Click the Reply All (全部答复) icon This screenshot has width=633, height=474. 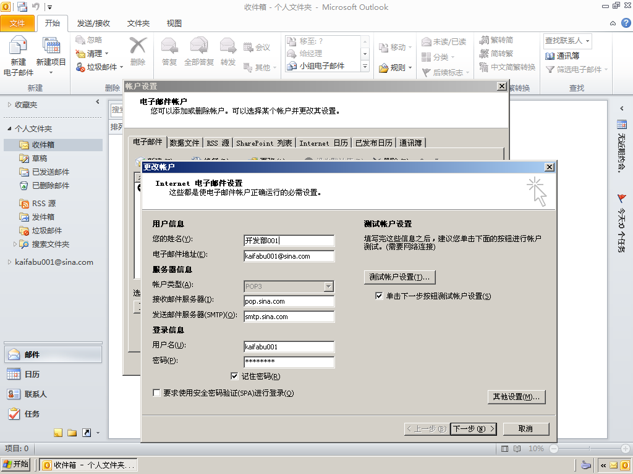(x=198, y=45)
